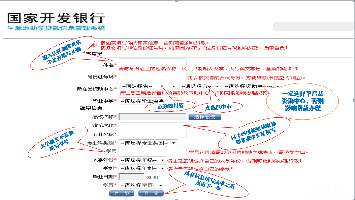Click the red hint 请与身份证上的姓名保持一致
355x200 pixels.
(153, 69)
